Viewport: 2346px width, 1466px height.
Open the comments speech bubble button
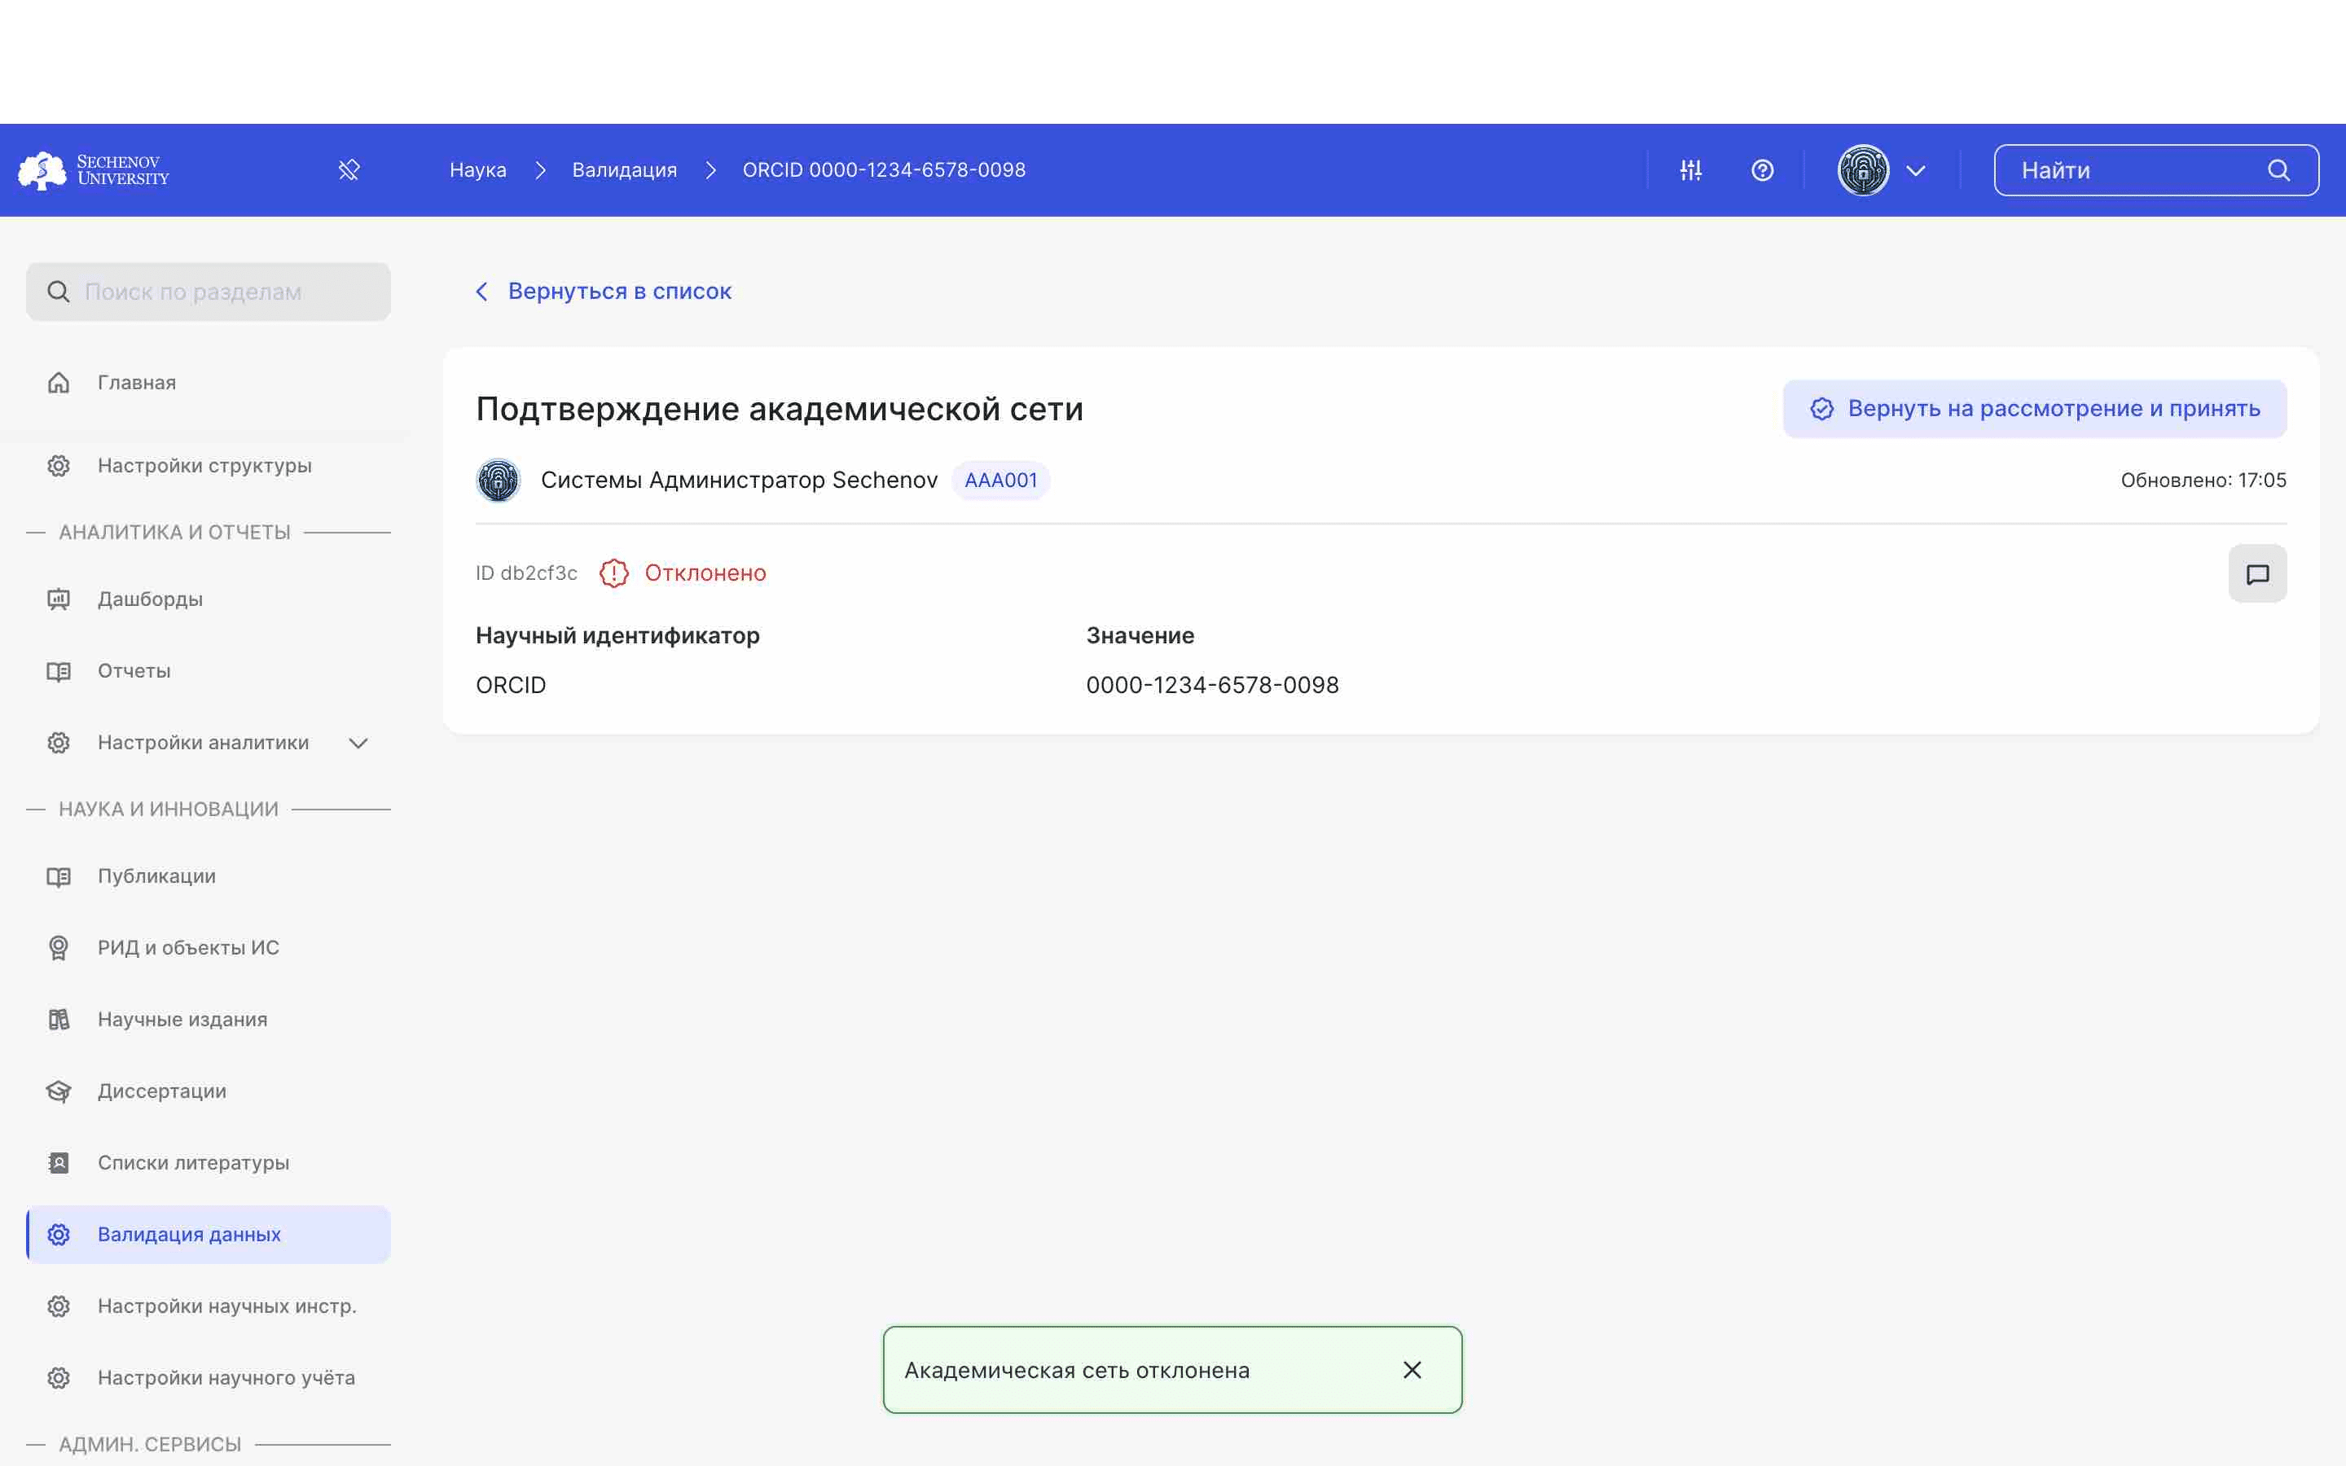click(x=2257, y=574)
